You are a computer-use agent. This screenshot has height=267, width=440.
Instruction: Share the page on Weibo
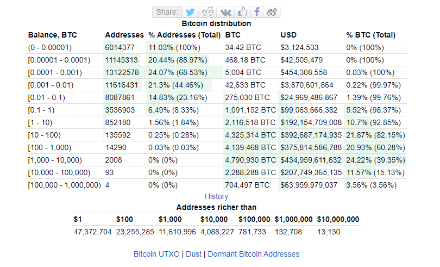click(x=272, y=12)
